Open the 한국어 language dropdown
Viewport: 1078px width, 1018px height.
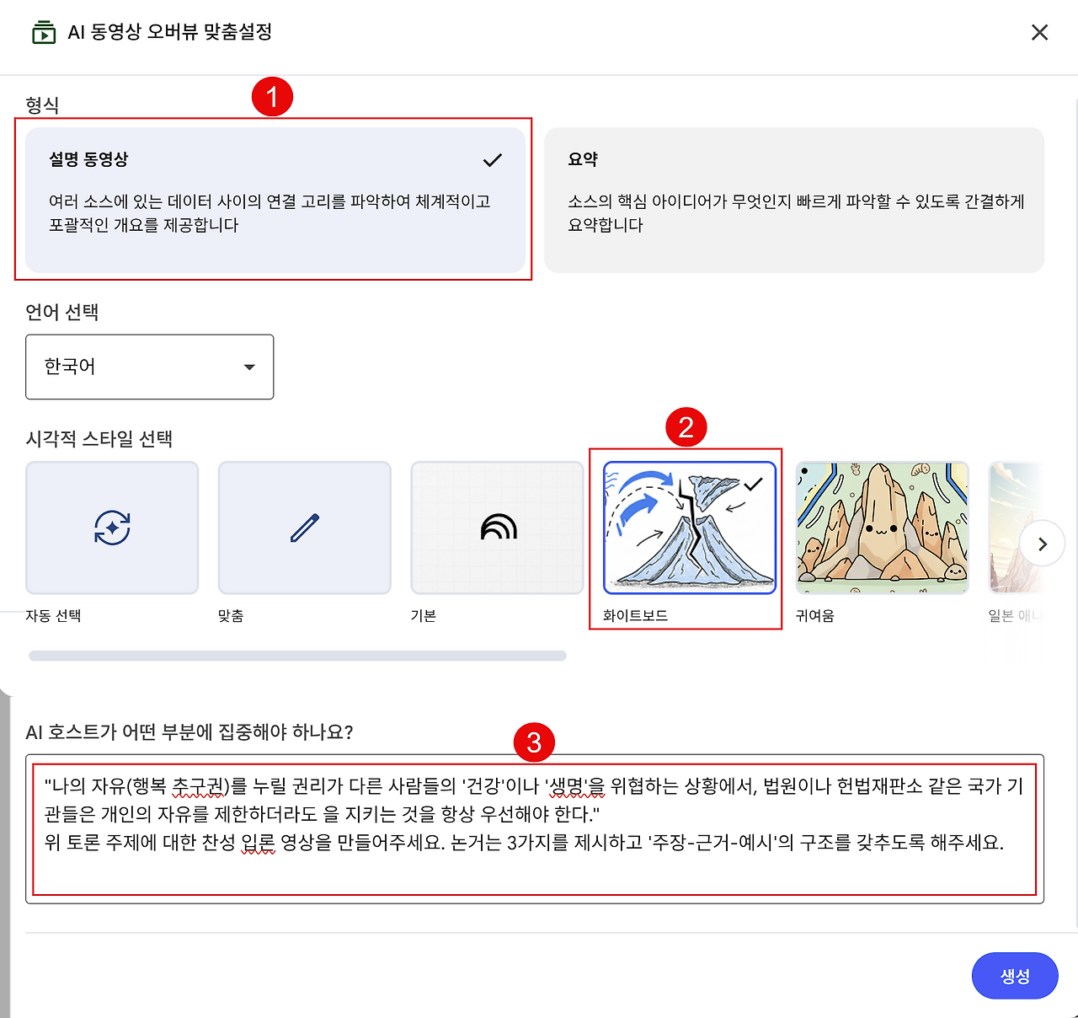tap(150, 367)
